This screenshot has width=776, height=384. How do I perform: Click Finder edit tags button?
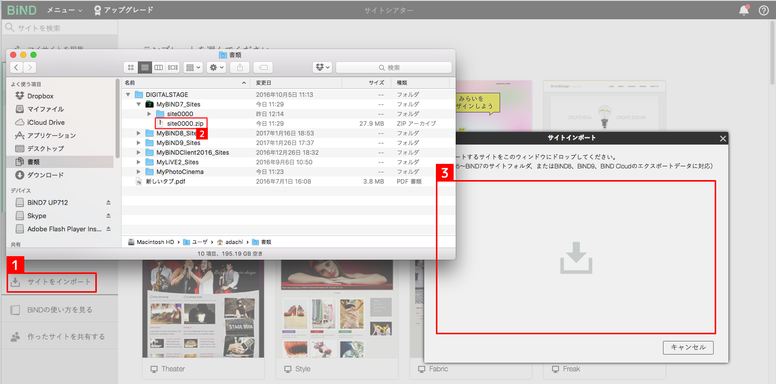(263, 67)
